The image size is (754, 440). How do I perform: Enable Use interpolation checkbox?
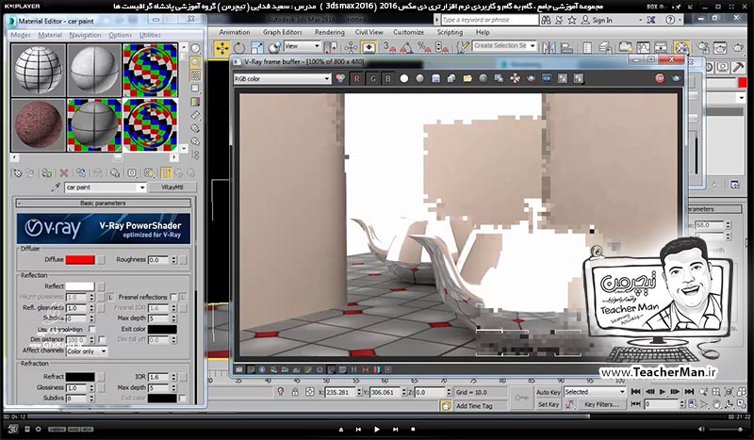point(91,330)
